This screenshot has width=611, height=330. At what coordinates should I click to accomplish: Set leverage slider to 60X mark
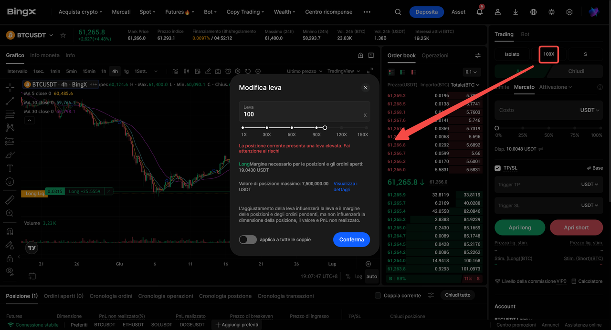(292, 128)
